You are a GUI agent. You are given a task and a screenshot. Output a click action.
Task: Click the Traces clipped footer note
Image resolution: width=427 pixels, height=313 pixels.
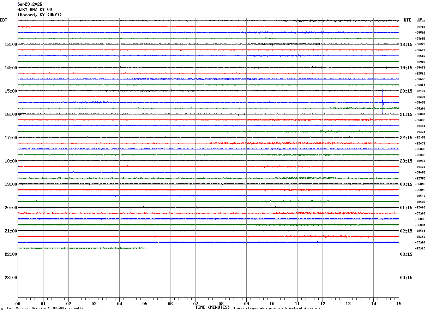(x=277, y=308)
